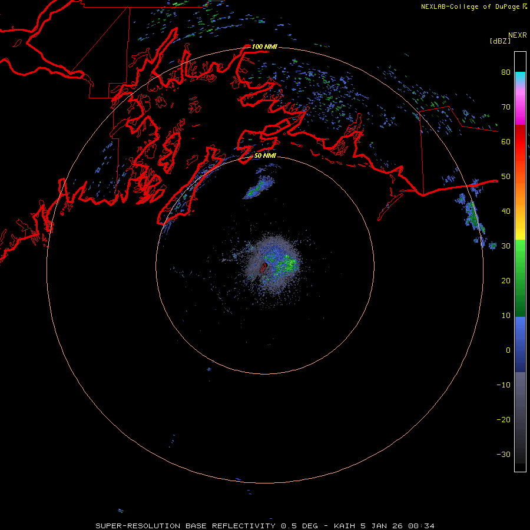
Task: Click the '50 NMI' range ring label
Action: point(265,156)
